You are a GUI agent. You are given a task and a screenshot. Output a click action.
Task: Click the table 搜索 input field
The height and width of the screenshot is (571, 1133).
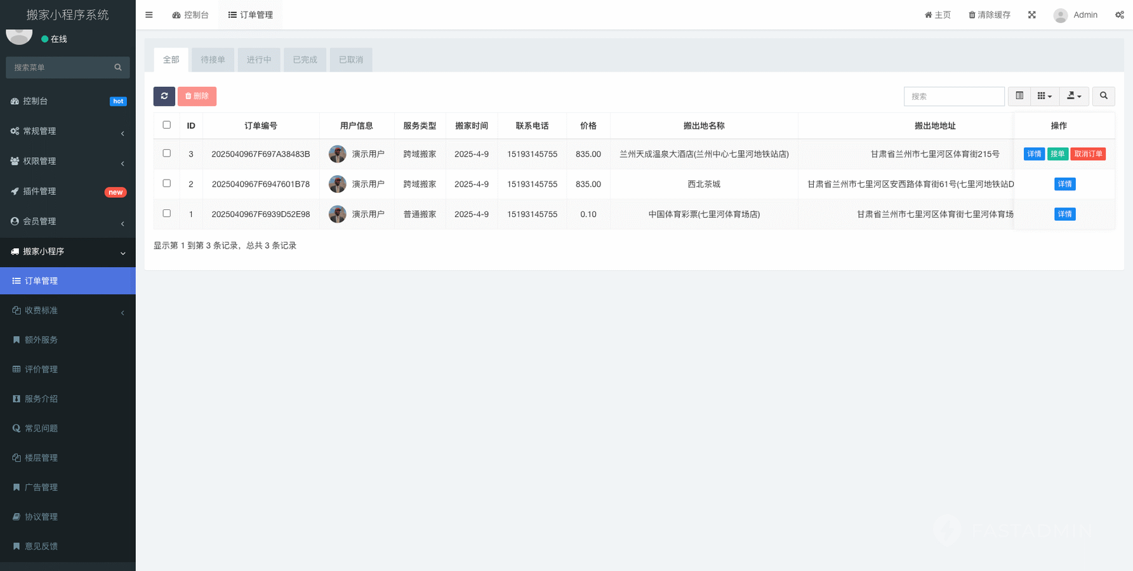[953, 96]
